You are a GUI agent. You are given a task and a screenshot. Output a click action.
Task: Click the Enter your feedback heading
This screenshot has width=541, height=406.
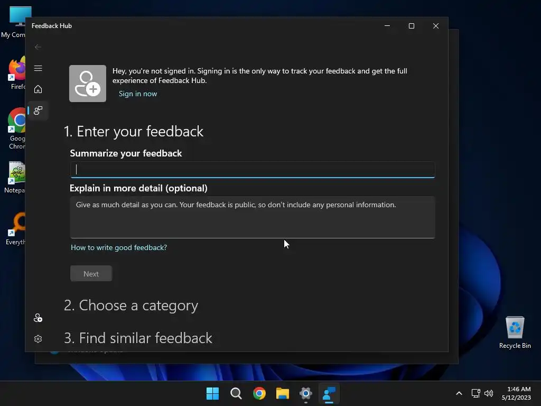coord(134,132)
